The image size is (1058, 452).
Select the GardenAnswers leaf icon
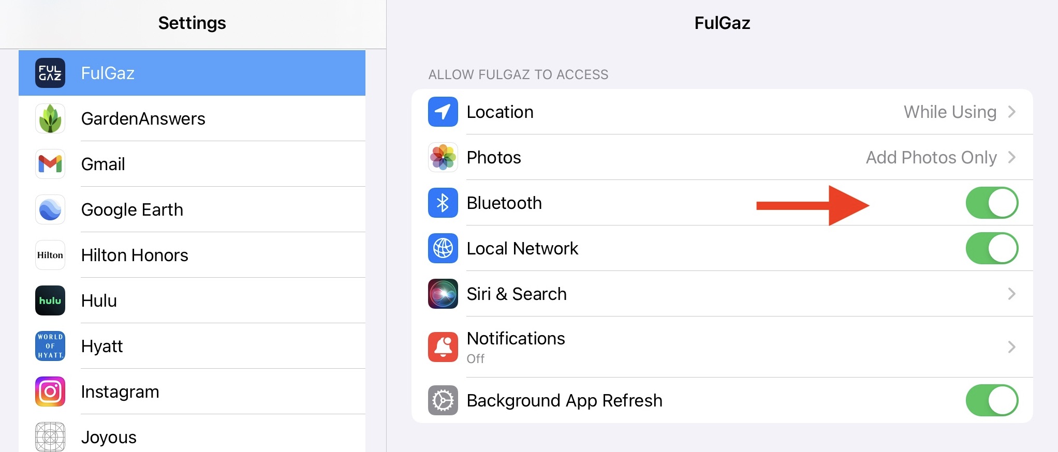pyautogui.click(x=50, y=118)
